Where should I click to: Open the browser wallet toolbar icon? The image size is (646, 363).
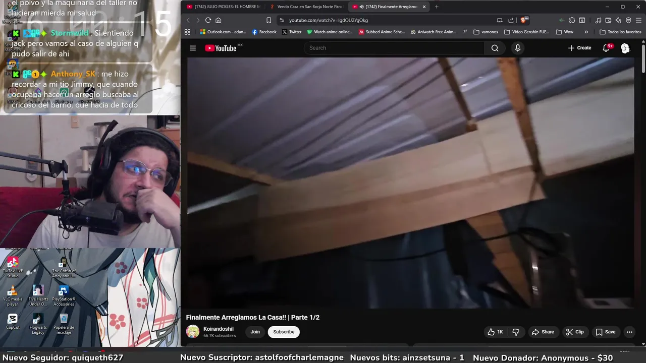608,20
